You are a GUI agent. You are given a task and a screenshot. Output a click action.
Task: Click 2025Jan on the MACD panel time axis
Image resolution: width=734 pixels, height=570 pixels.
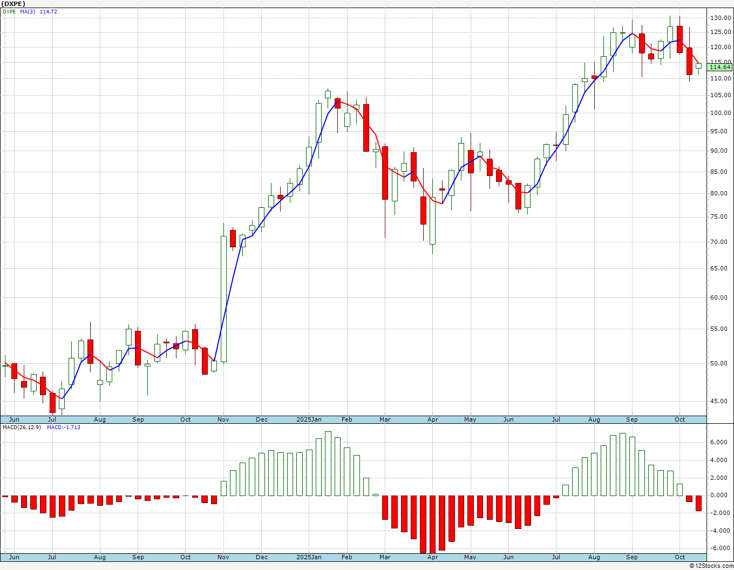tap(309, 557)
